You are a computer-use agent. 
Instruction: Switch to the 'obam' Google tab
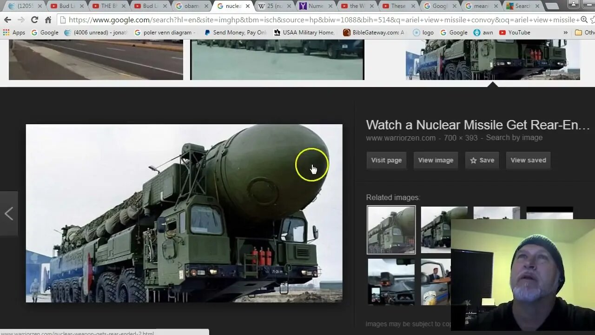pyautogui.click(x=192, y=6)
